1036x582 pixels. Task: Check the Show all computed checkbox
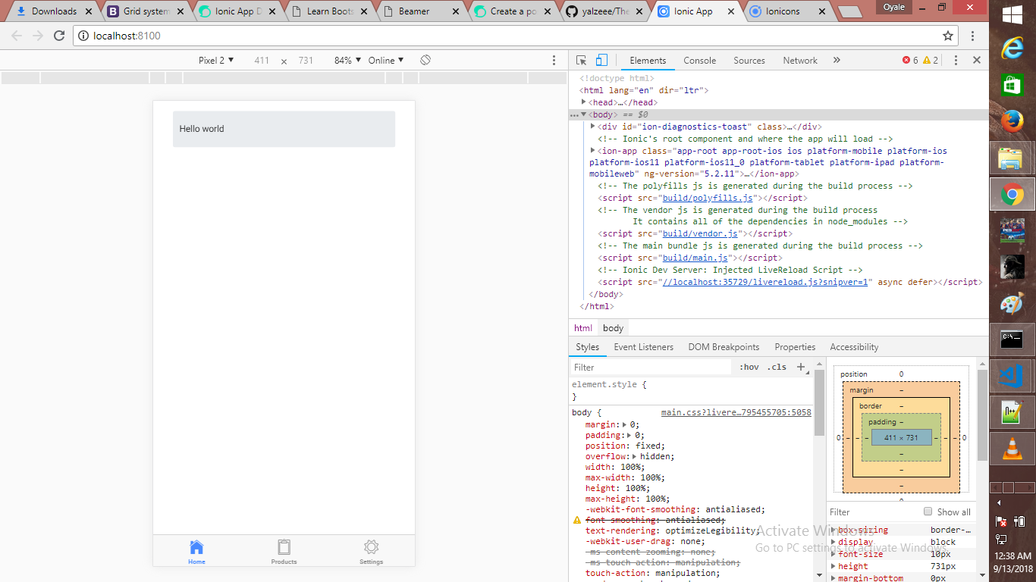point(928,512)
